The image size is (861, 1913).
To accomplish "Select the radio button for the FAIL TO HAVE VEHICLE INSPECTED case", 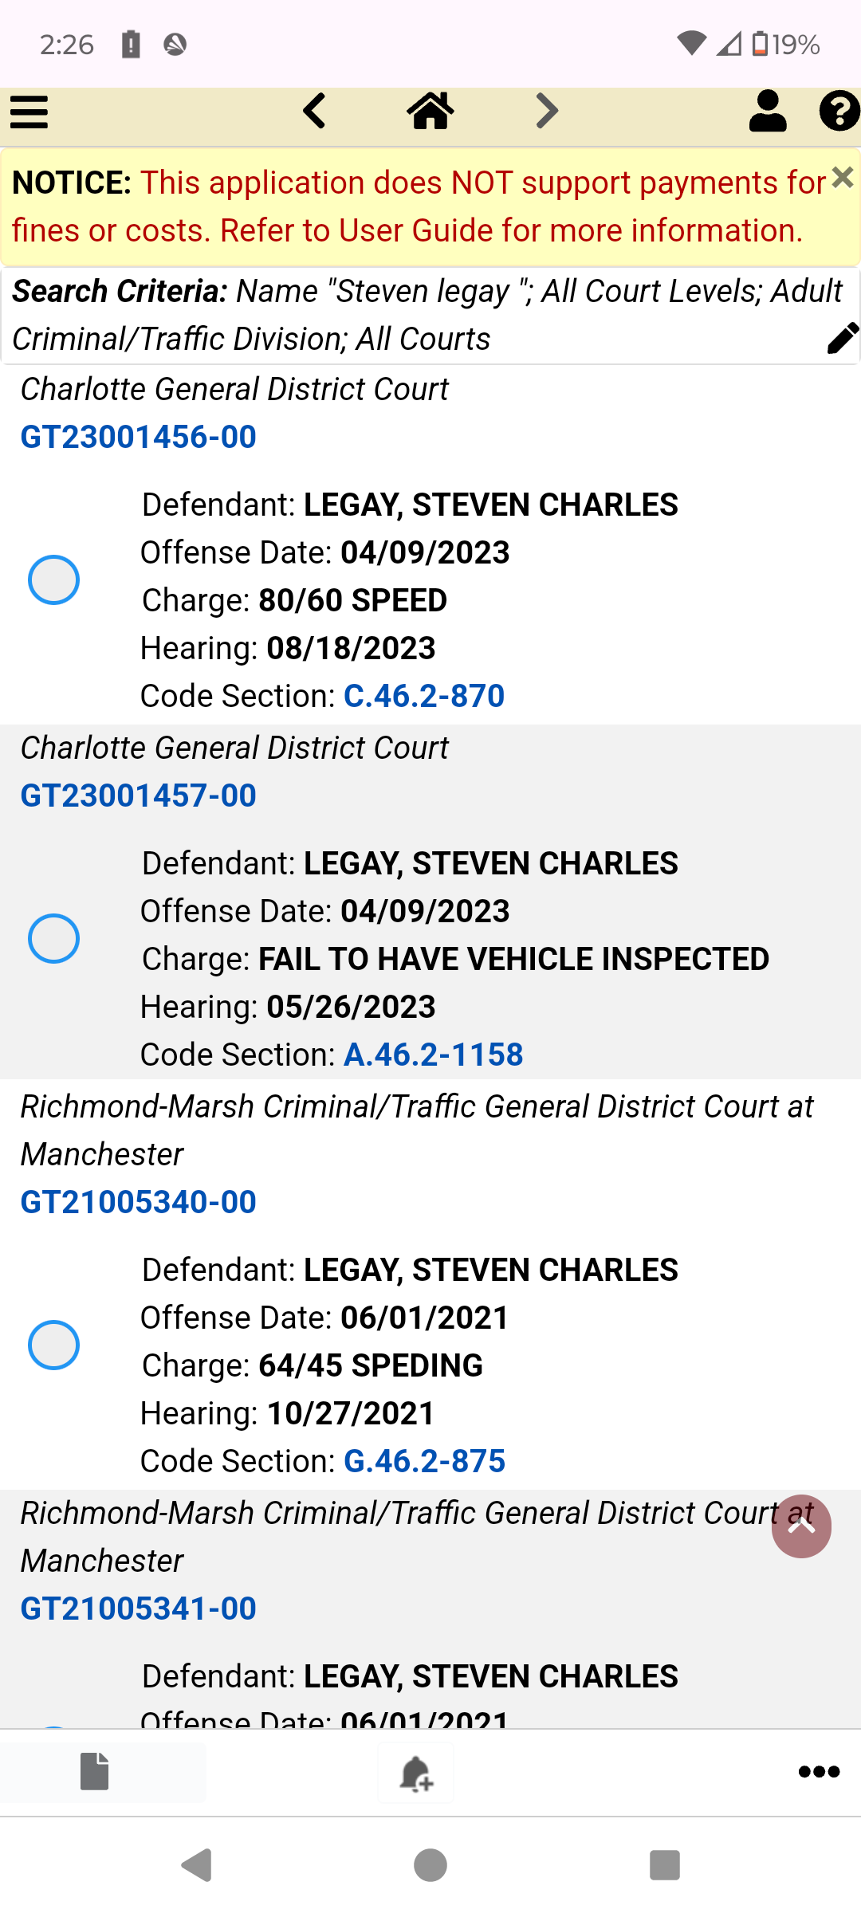I will [53, 938].
